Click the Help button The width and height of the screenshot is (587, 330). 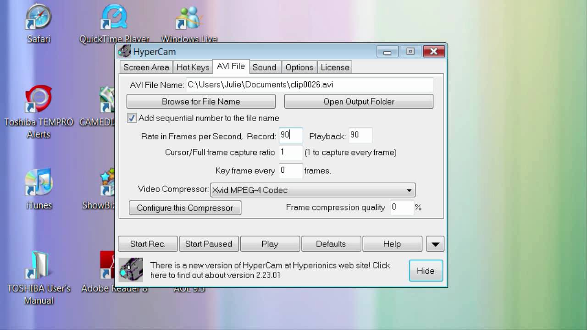[392, 244]
